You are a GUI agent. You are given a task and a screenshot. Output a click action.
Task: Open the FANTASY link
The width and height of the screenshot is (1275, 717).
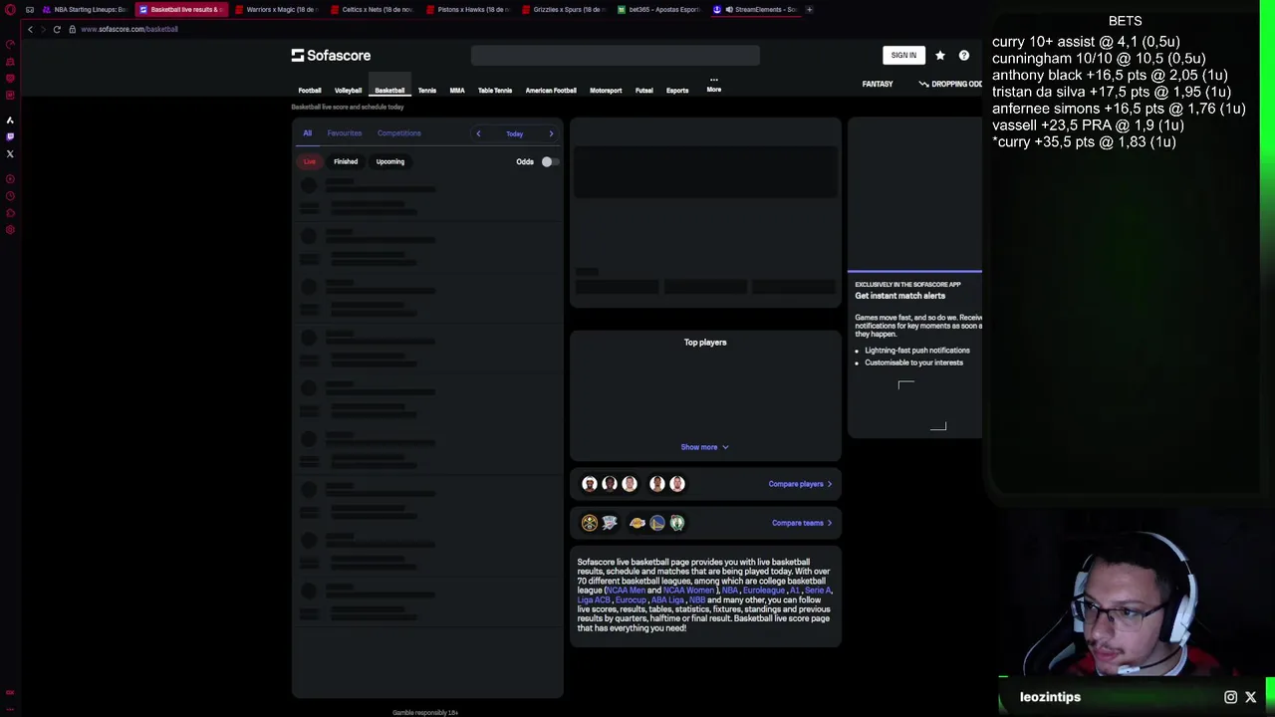878,85
